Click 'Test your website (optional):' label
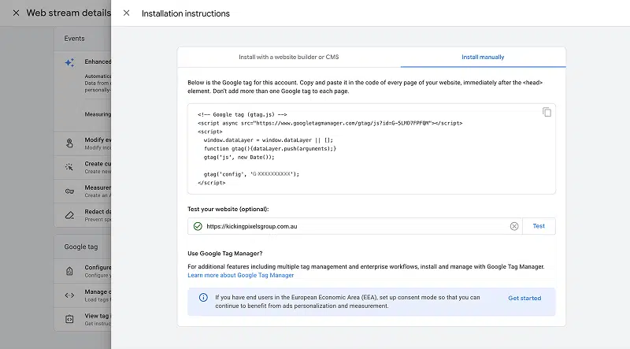Viewport: 630px width, 349px height. click(x=228, y=209)
